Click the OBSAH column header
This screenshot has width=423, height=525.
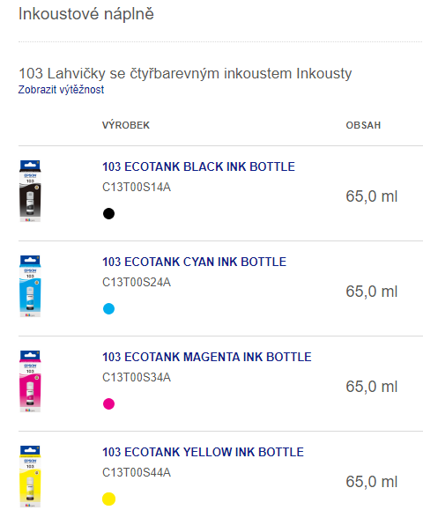363,125
